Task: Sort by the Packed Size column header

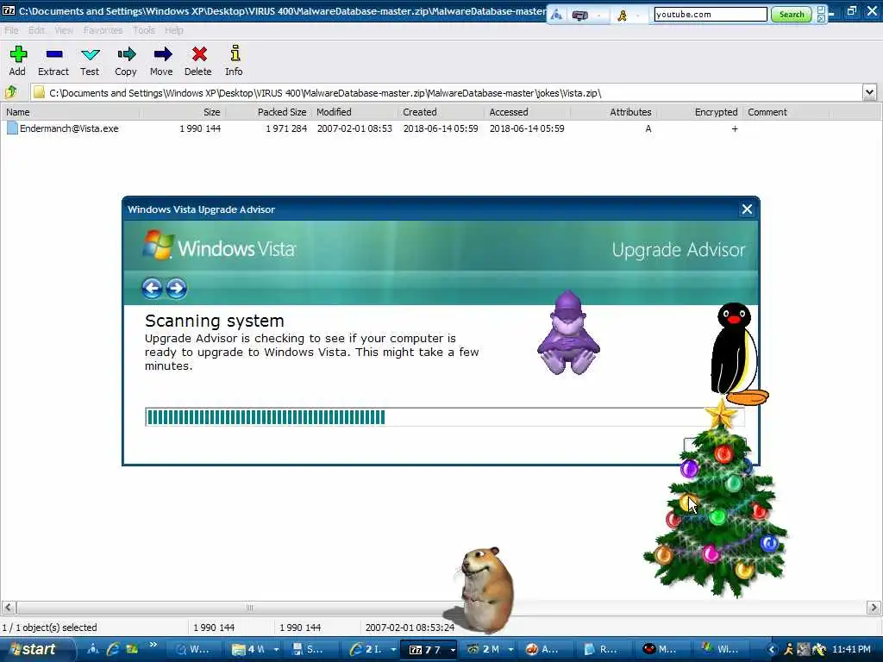Action: click(x=269, y=112)
